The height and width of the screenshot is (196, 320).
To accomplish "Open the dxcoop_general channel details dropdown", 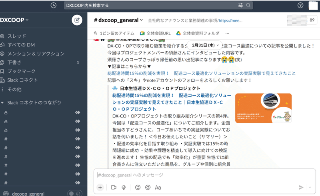I will tap(118, 20).
